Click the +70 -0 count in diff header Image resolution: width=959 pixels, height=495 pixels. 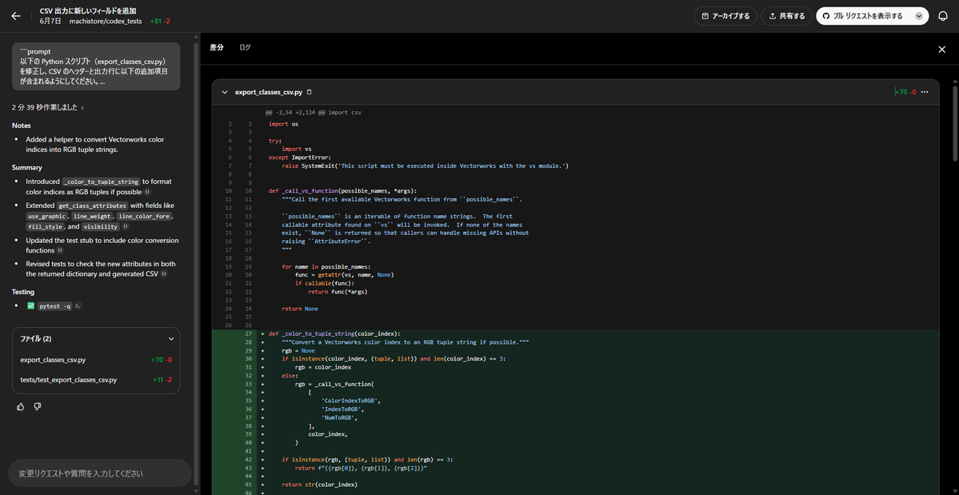(905, 92)
